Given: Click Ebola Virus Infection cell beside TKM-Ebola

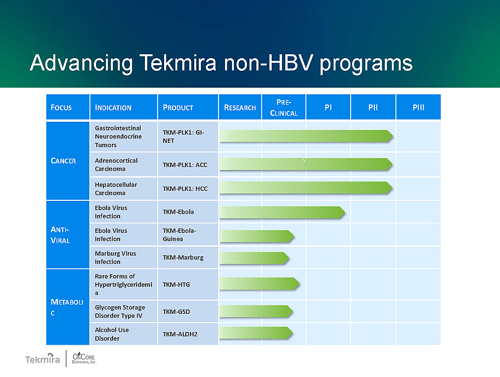Looking at the screenshot, I should click(123, 212).
